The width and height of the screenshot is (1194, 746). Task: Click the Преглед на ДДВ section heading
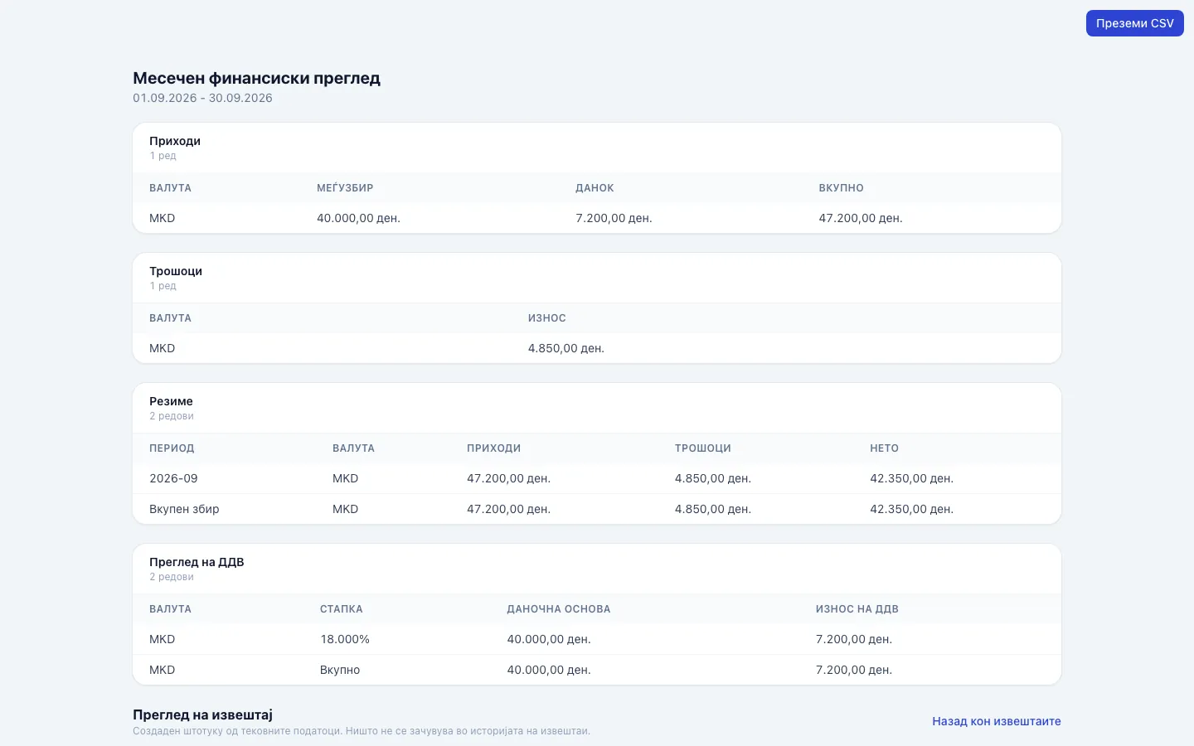coord(197,562)
